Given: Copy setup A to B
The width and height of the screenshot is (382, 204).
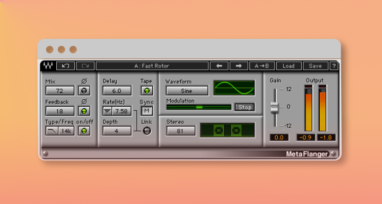Looking at the screenshot, I should pyautogui.click(x=262, y=66).
